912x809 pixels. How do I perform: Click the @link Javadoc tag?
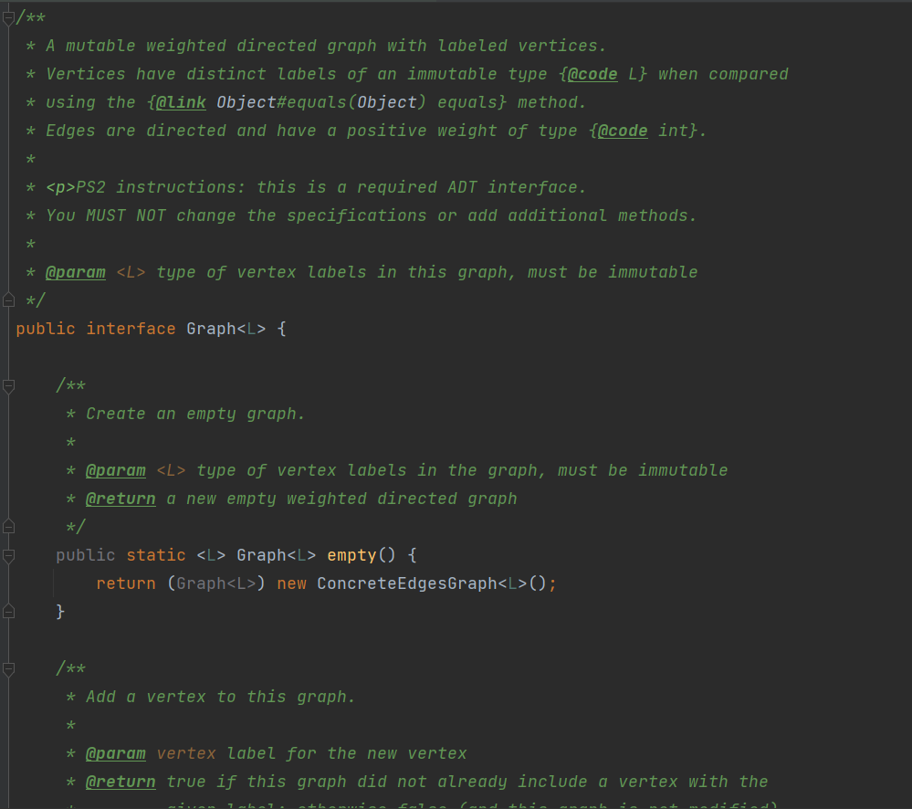click(x=181, y=102)
